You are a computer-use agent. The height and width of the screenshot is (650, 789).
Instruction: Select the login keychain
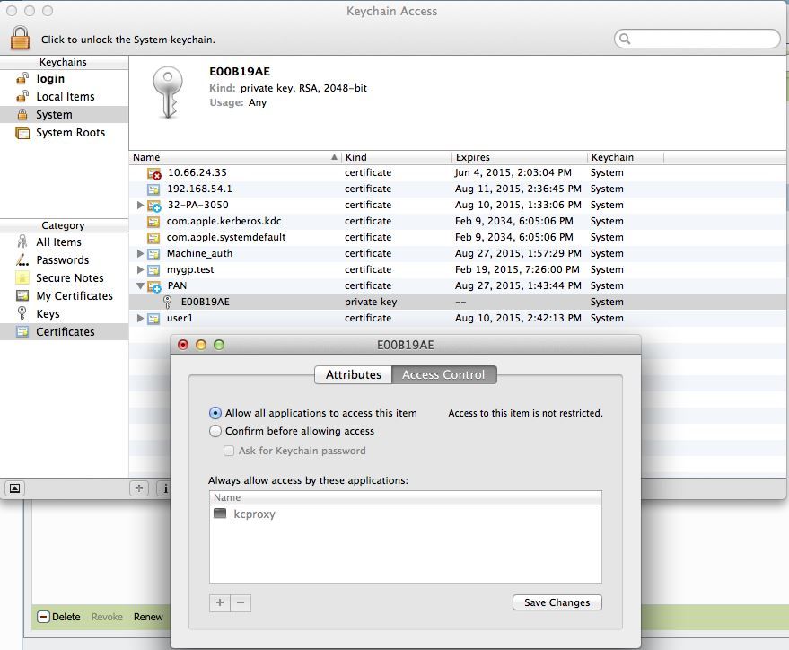[50, 78]
